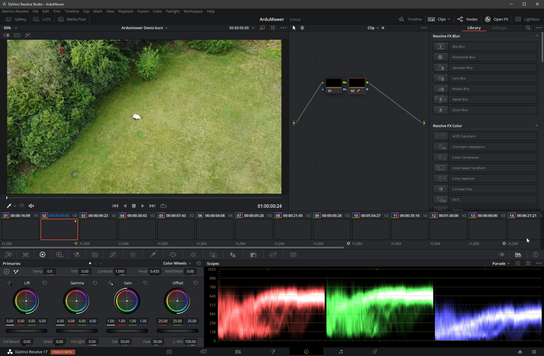This screenshot has width=544, height=356.
Task: Switch to the Settings tab
Action: [499, 28]
